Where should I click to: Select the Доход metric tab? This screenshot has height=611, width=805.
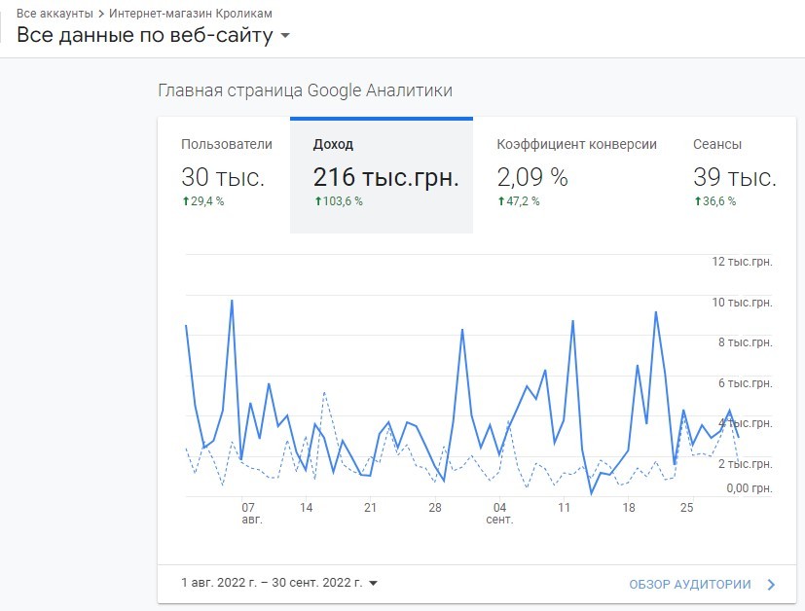tap(382, 175)
